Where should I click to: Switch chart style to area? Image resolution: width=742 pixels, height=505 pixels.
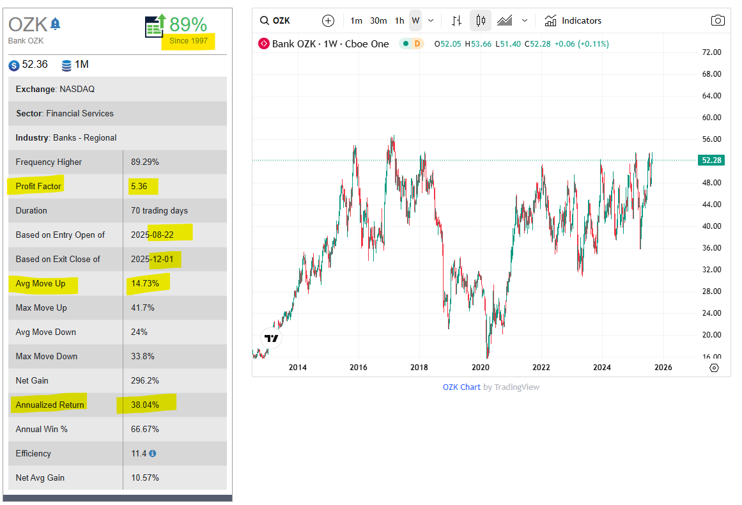click(x=504, y=21)
